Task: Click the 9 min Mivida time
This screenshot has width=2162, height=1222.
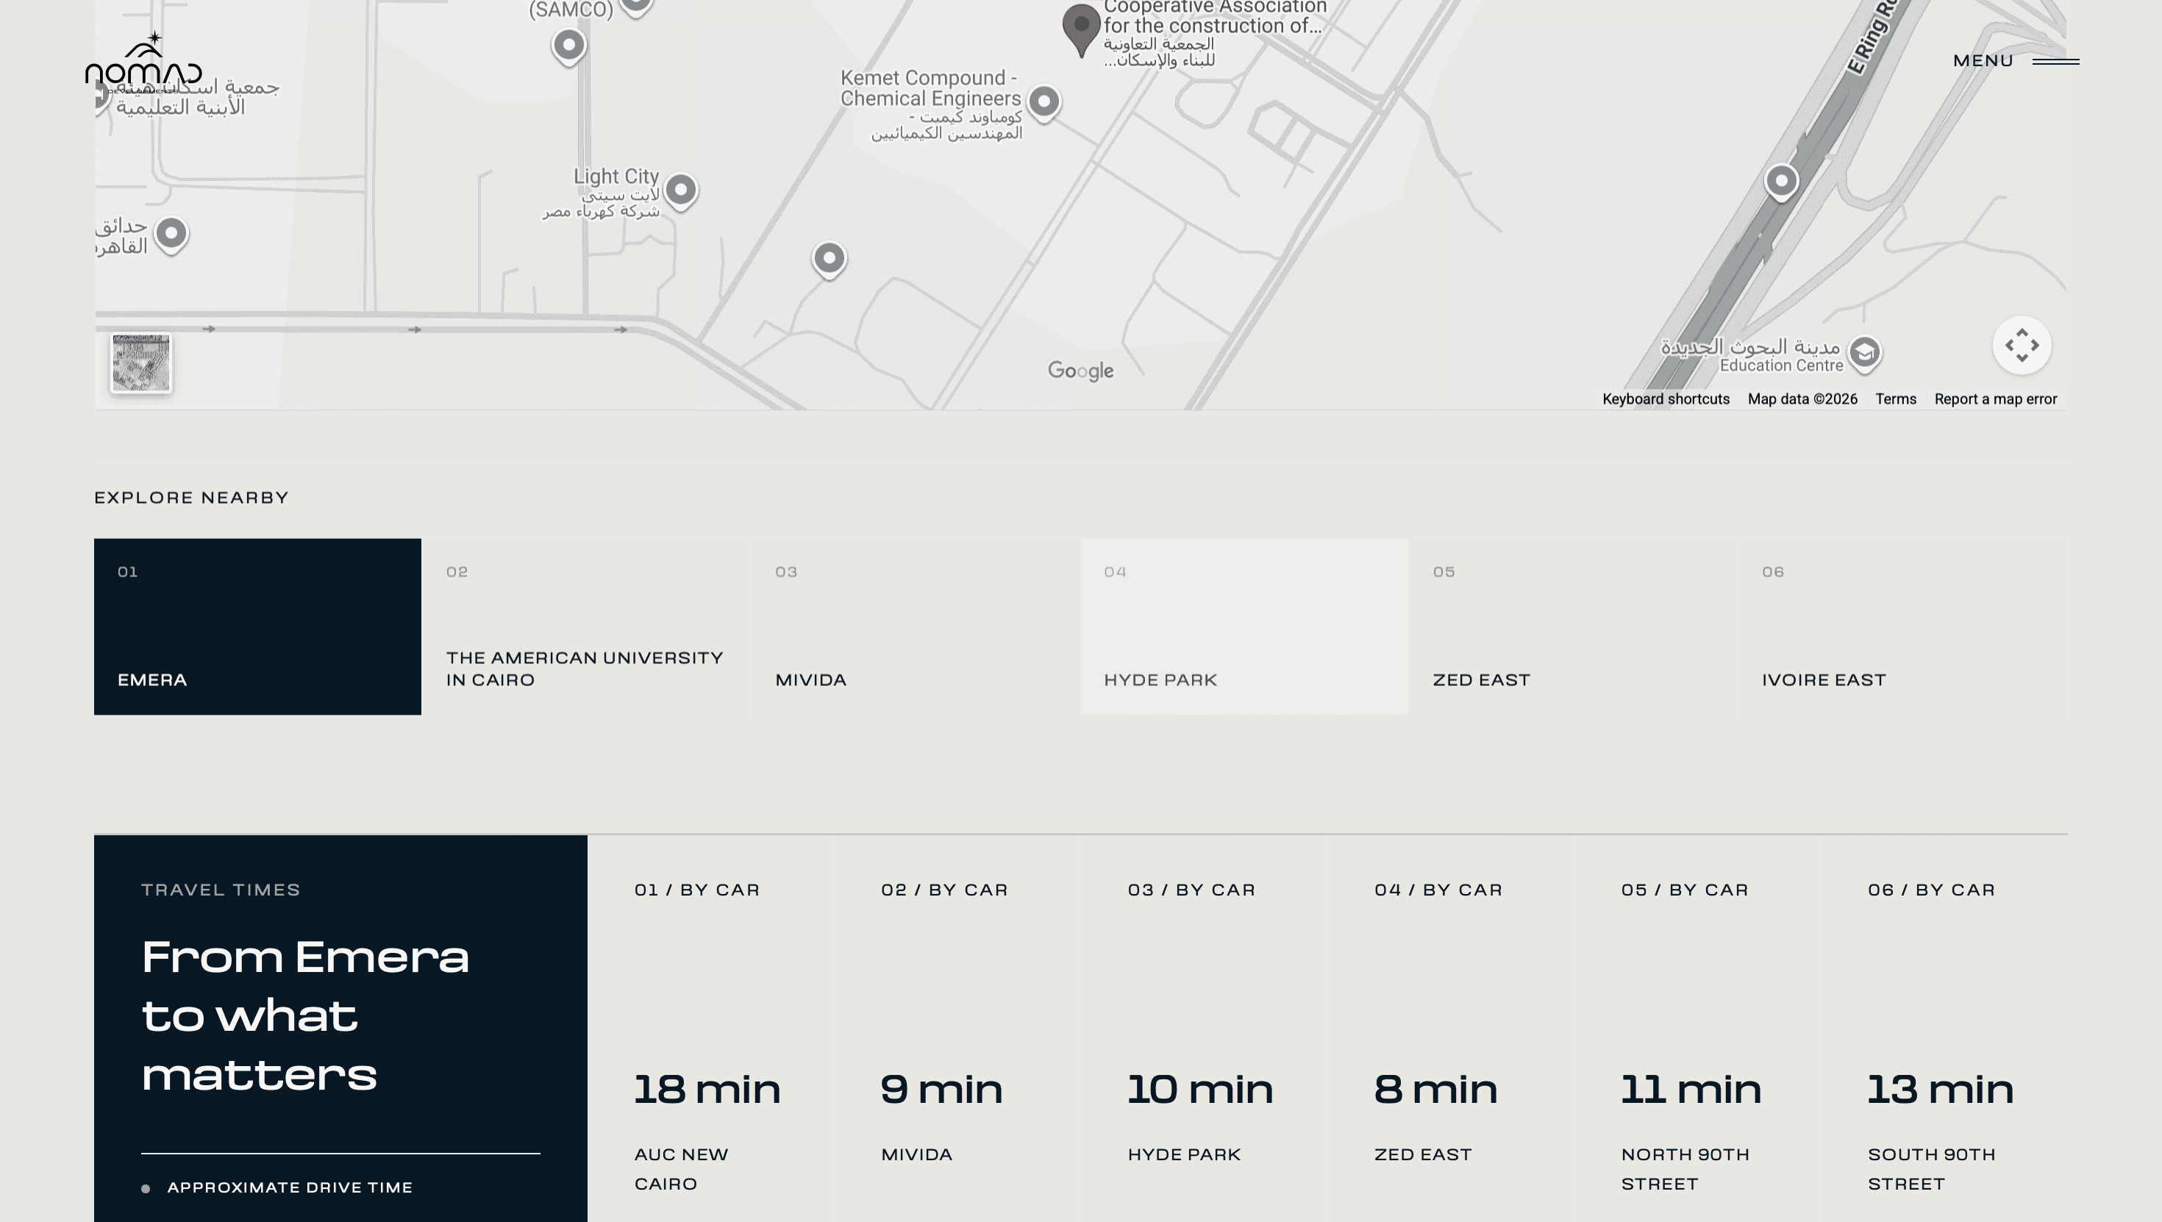Action: pyautogui.click(x=941, y=1090)
